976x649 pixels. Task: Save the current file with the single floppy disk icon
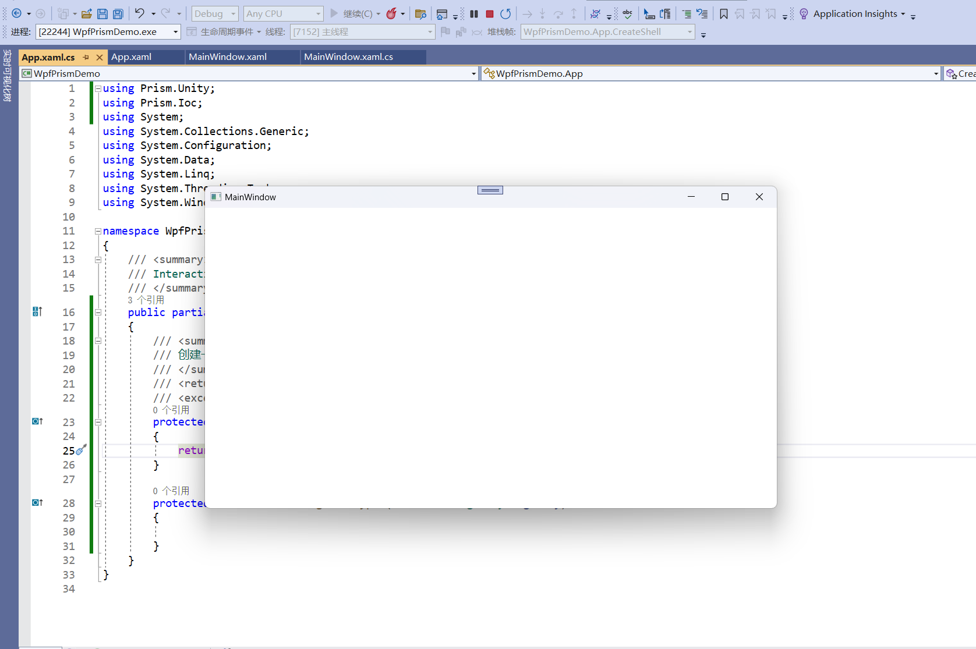coord(102,13)
